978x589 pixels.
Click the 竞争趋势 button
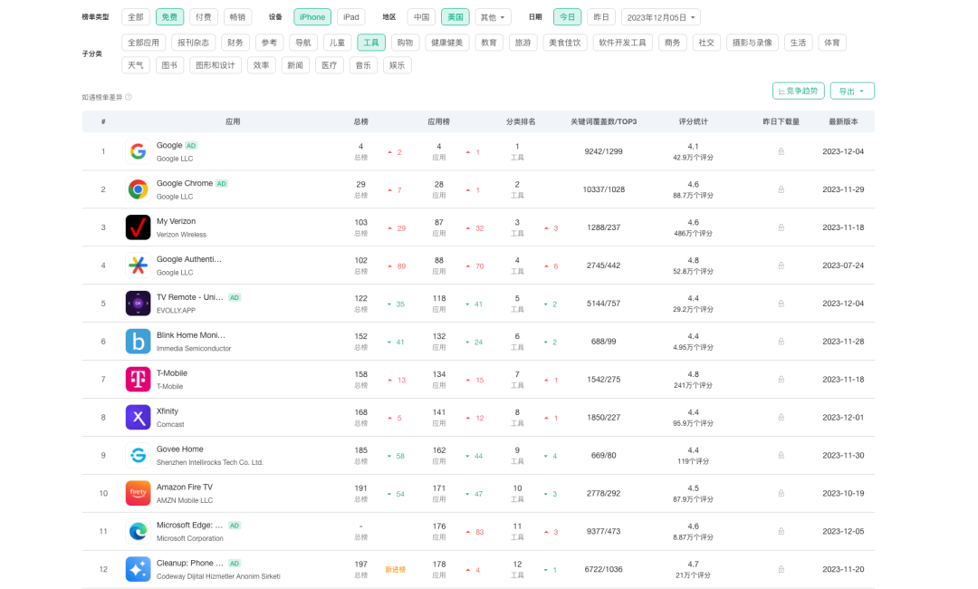click(x=799, y=92)
